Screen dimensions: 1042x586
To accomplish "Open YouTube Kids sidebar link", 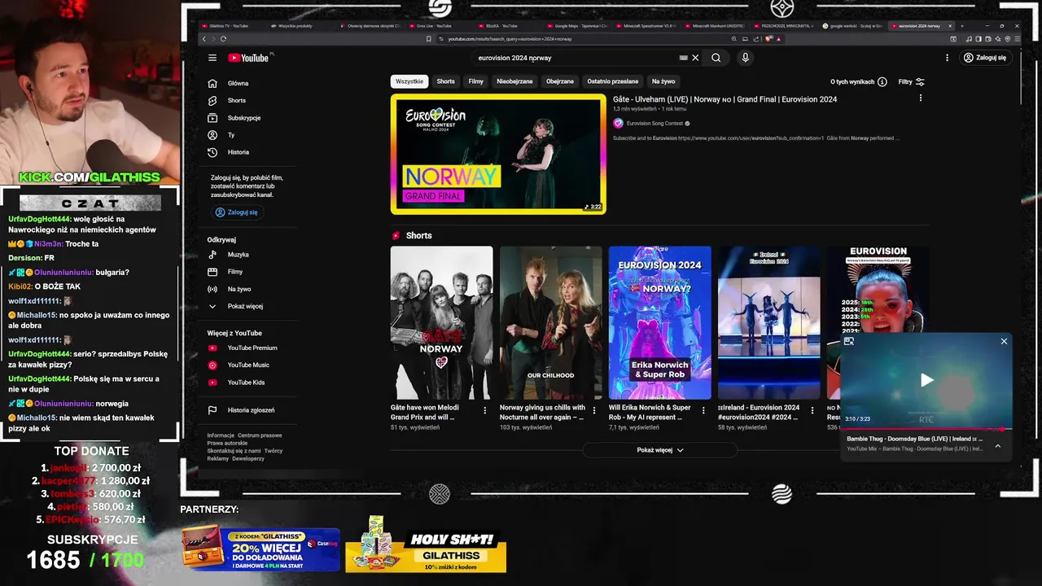I will pos(246,383).
